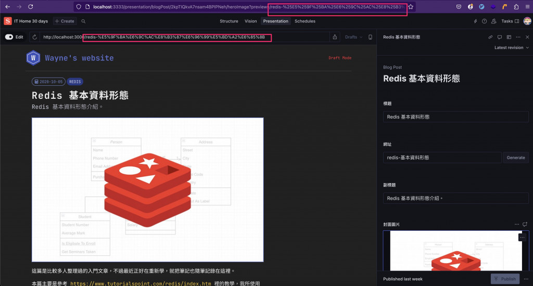Image resolution: width=533 pixels, height=286 pixels.
Task: Click the REDIS tag badge
Action: (x=75, y=82)
